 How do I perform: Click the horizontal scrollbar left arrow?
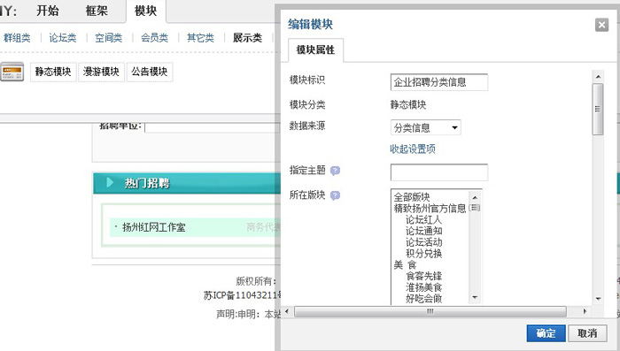point(287,311)
